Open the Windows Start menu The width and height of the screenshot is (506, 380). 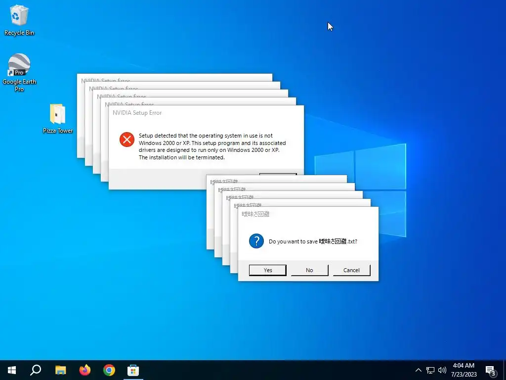(x=12, y=370)
